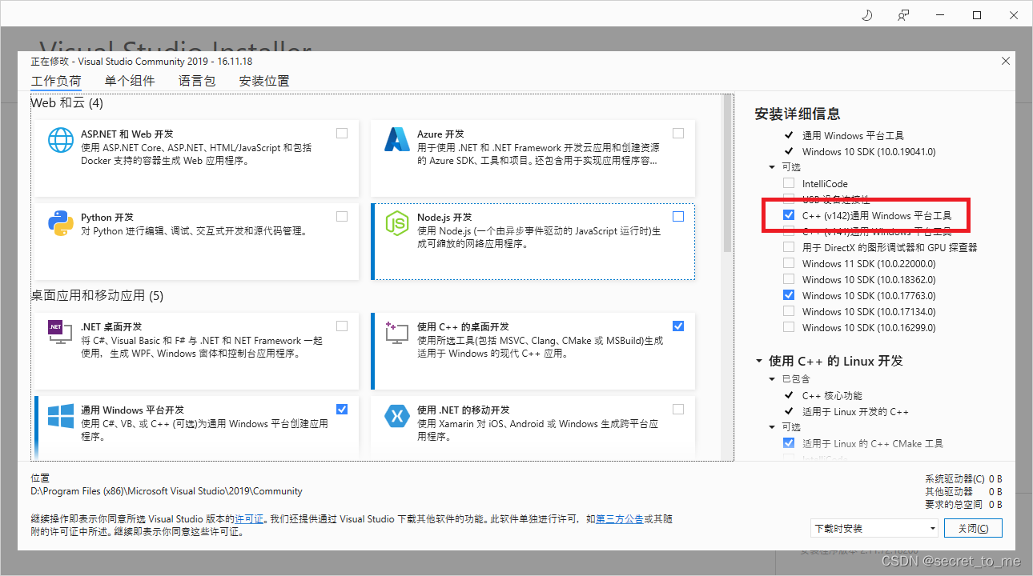1033x576 pixels.
Task: Click the Azure development workload icon
Action: tap(397, 140)
